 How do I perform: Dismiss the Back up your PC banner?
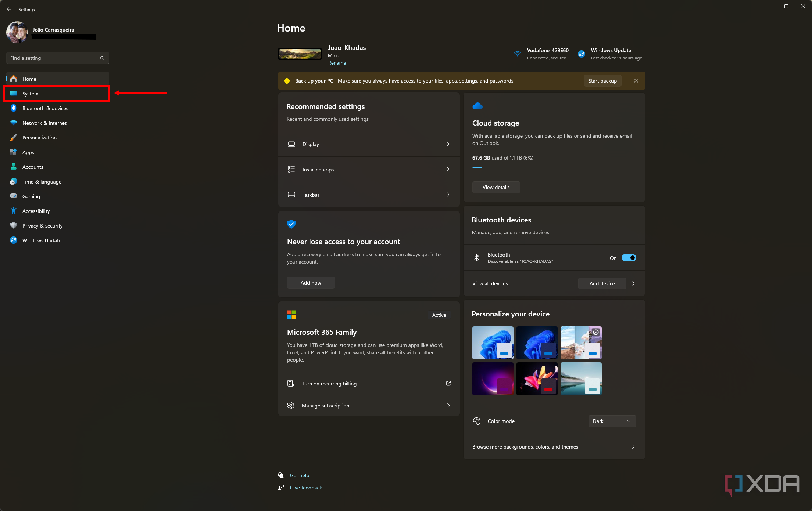click(x=636, y=81)
